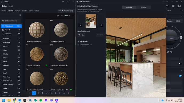Focus the Search Assets field
The width and height of the screenshot is (184, 103).
tap(11, 21)
